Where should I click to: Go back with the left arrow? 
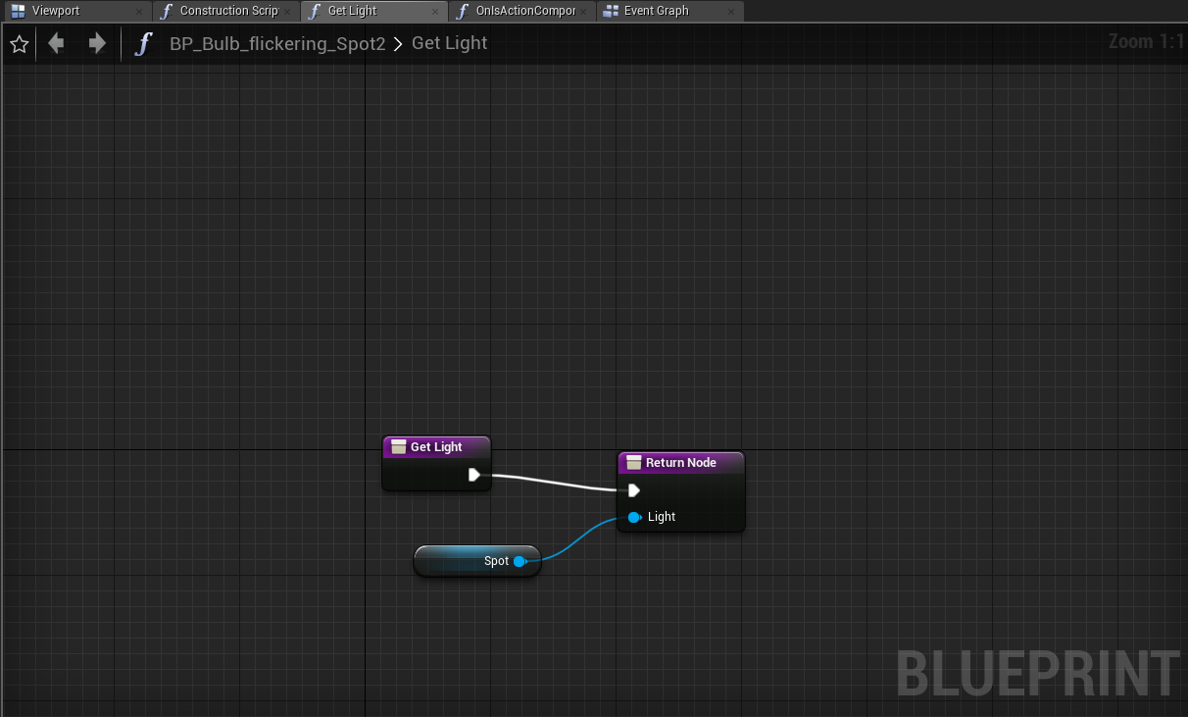coord(56,43)
